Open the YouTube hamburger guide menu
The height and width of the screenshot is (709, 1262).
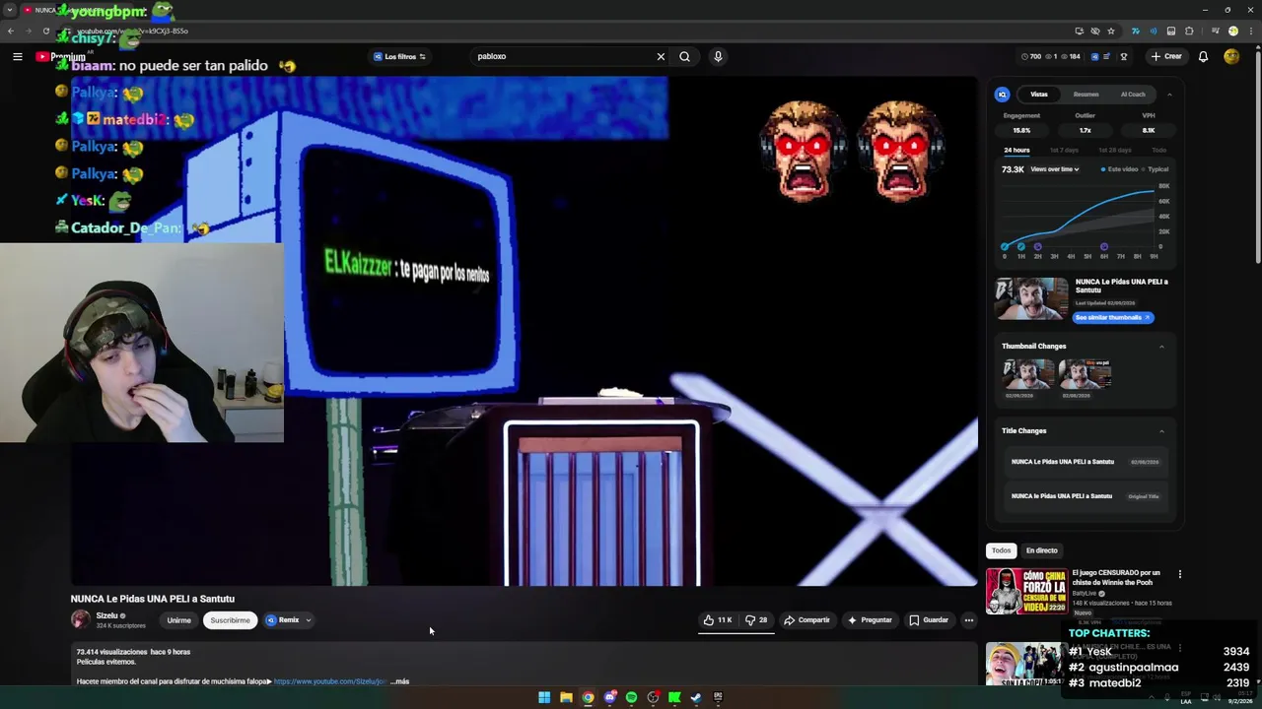coord(17,56)
